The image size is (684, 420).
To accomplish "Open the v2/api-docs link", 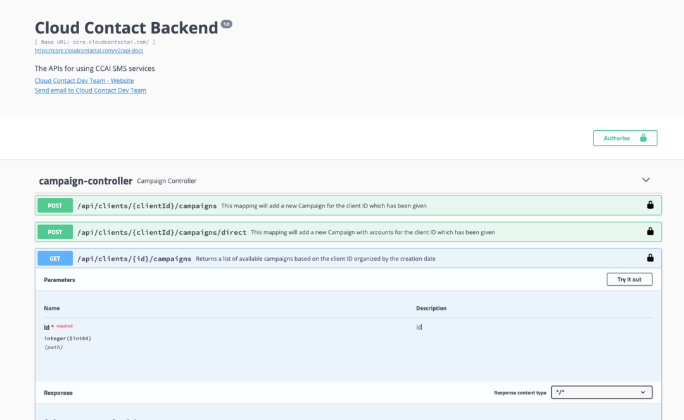I will pos(88,50).
